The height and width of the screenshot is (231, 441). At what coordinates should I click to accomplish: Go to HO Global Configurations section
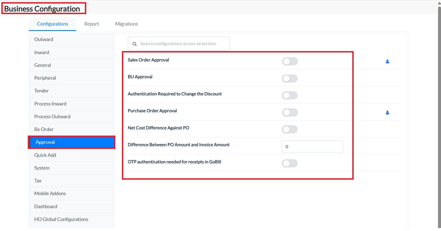pyautogui.click(x=61, y=219)
